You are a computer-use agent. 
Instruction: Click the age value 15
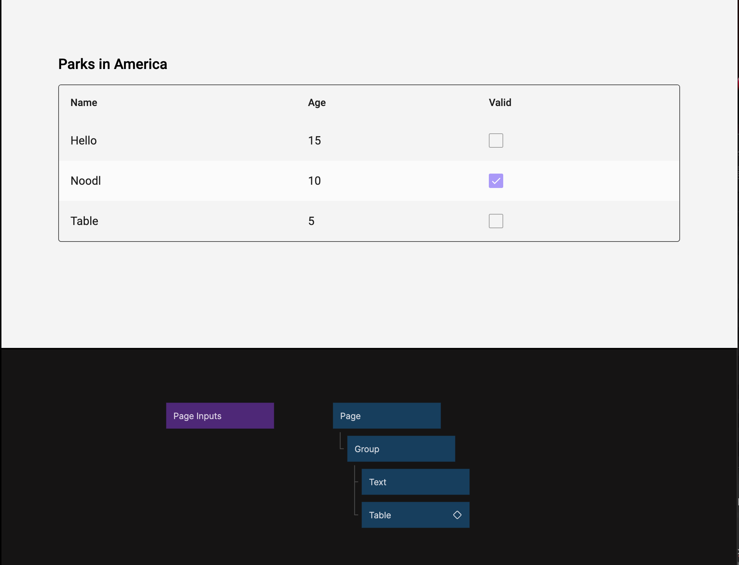[x=314, y=141]
